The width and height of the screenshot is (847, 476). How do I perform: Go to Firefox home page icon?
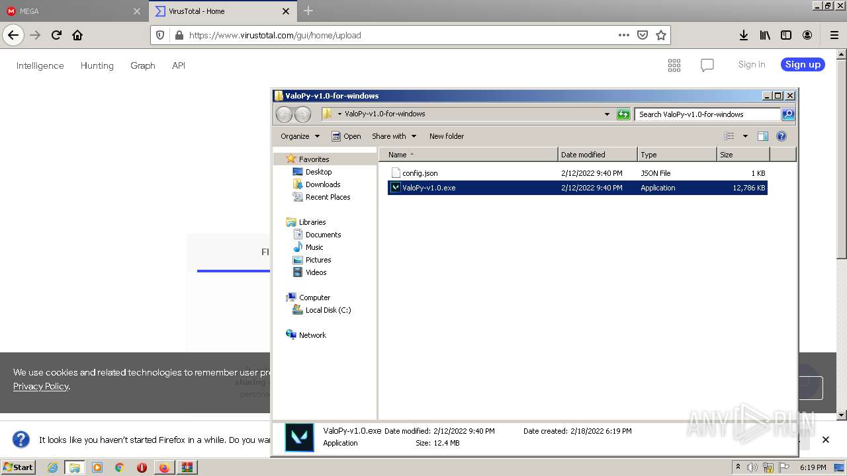point(77,35)
